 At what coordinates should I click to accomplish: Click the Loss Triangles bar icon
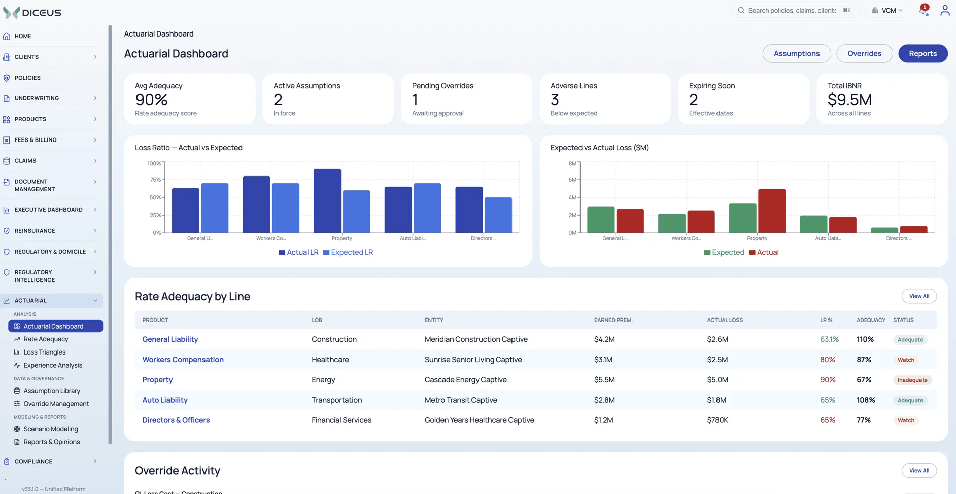click(17, 352)
